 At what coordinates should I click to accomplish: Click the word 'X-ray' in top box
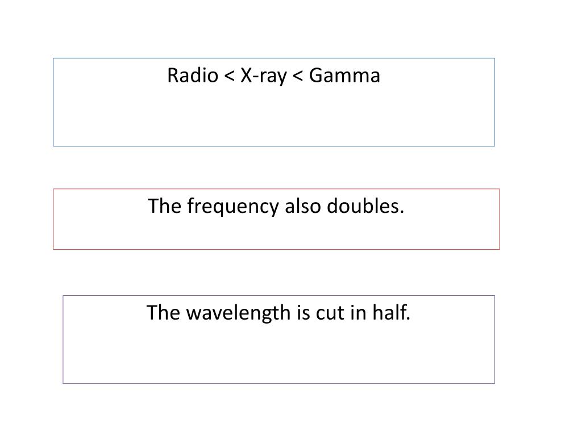(264, 76)
